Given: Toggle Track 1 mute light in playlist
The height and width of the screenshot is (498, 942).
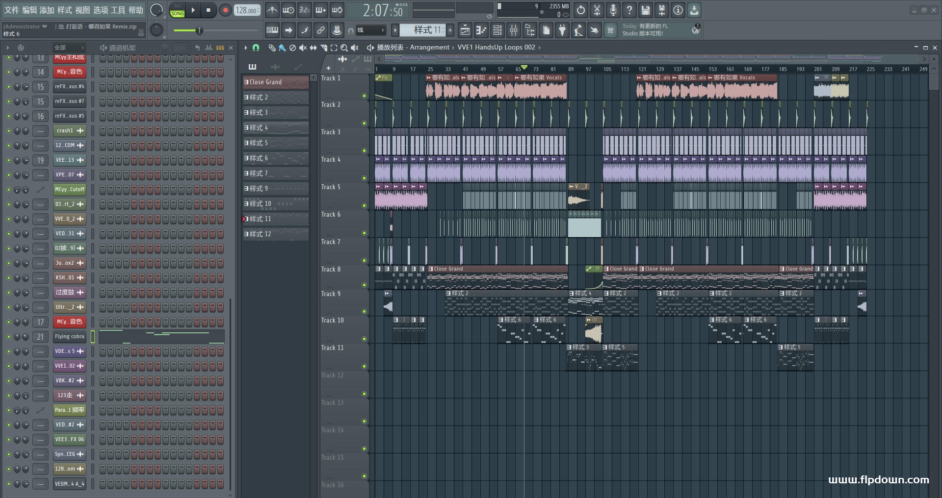Looking at the screenshot, I should pyautogui.click(x=364, y=96).
